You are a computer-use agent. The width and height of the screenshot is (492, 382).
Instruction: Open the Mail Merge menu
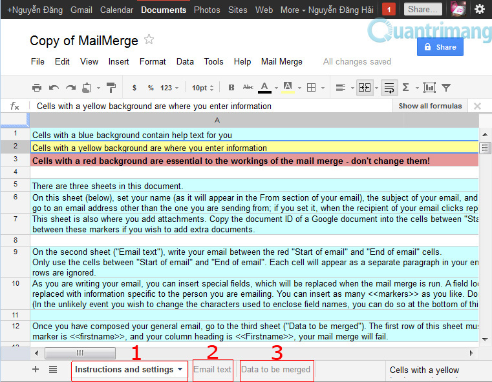(282, 62)
